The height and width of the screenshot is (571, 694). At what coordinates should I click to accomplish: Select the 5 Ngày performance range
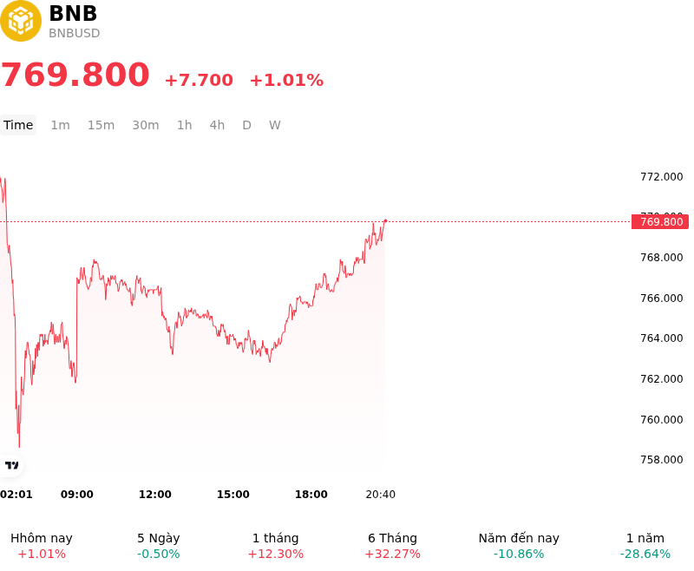(x=159, y=546)
